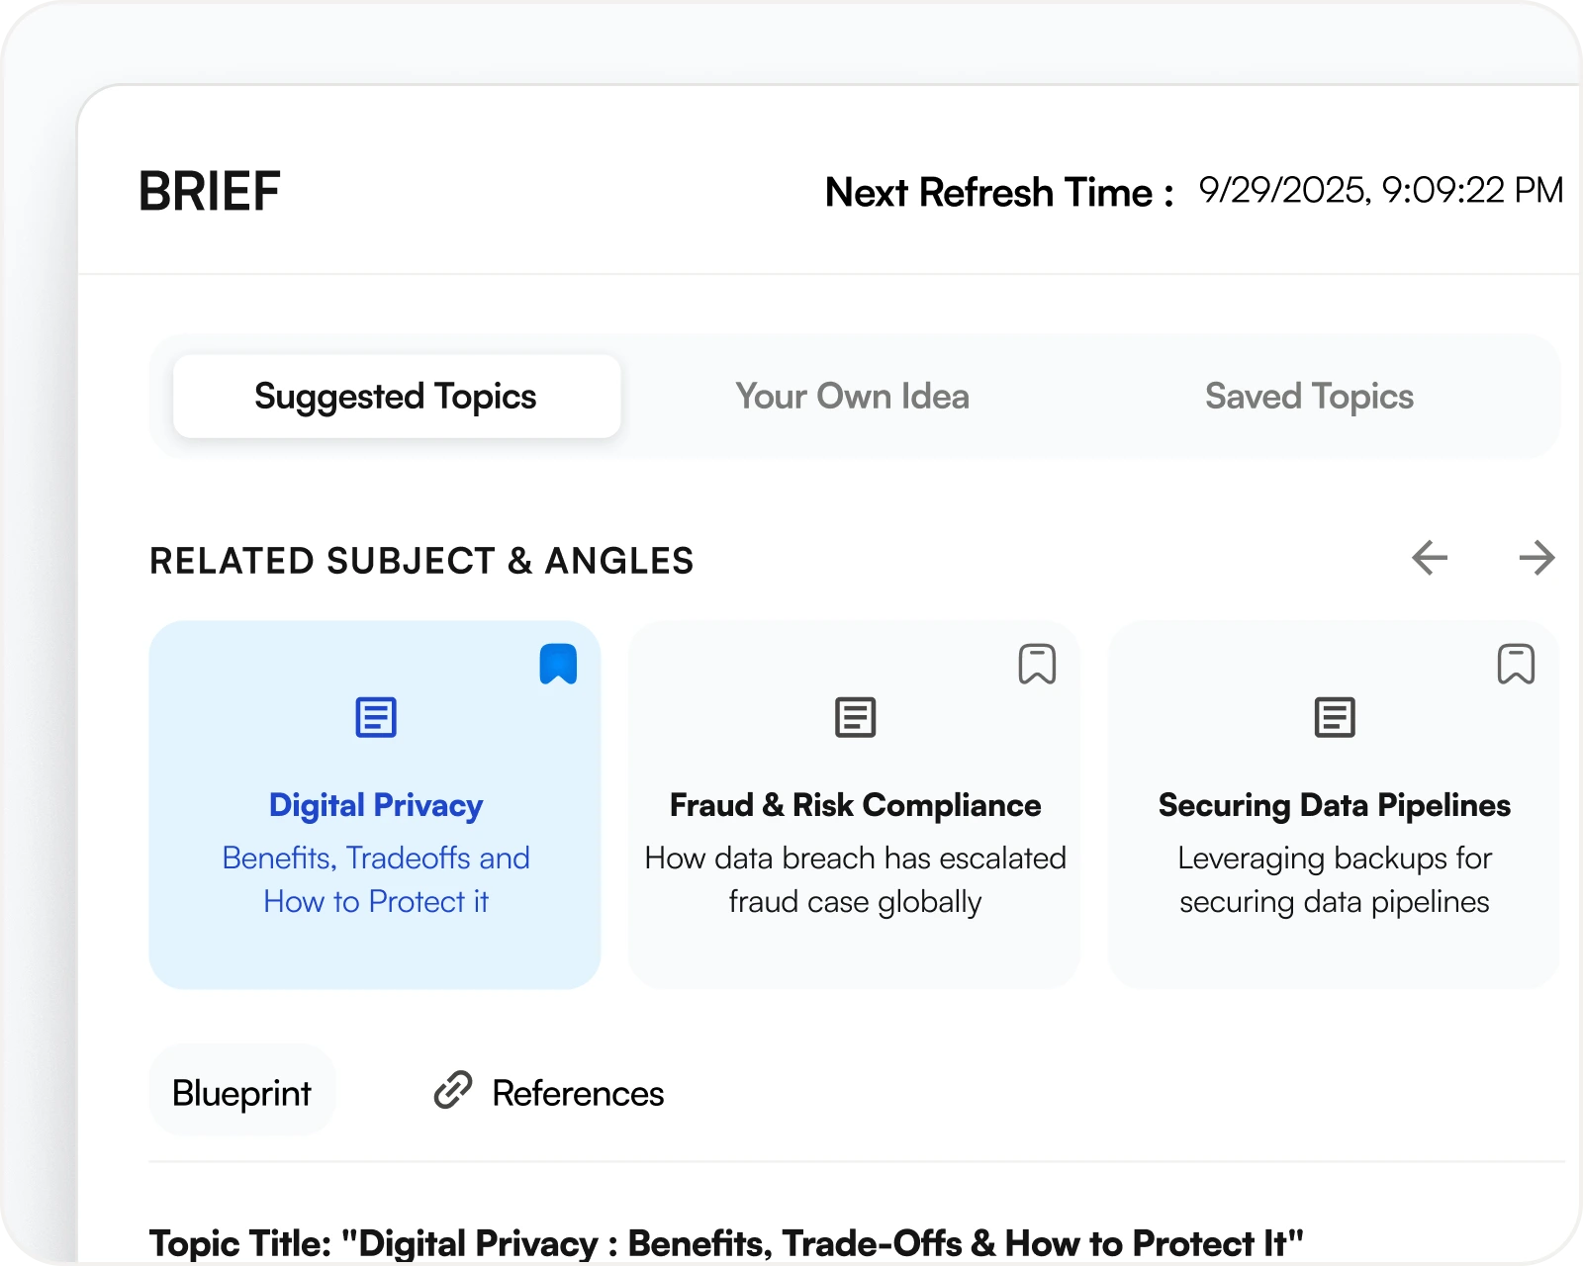Switch to Suggested Topics tab
The image size is (1583, 1266).
(396, 397)
